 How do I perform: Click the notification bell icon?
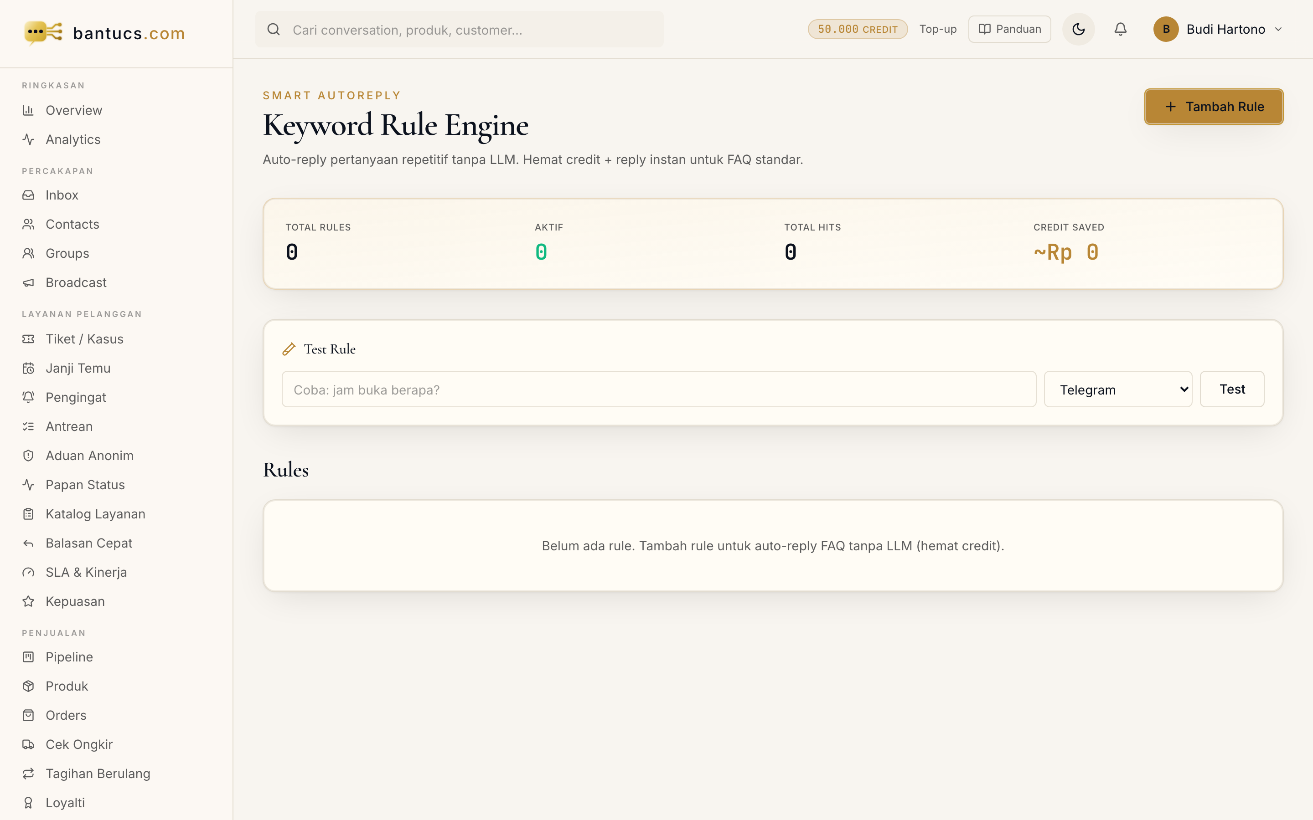1121,29
